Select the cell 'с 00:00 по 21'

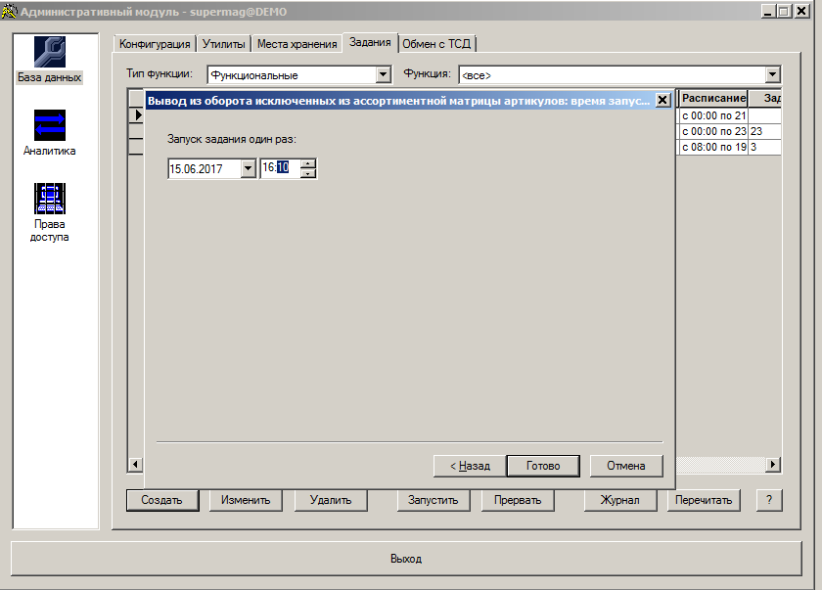point(713,115)
